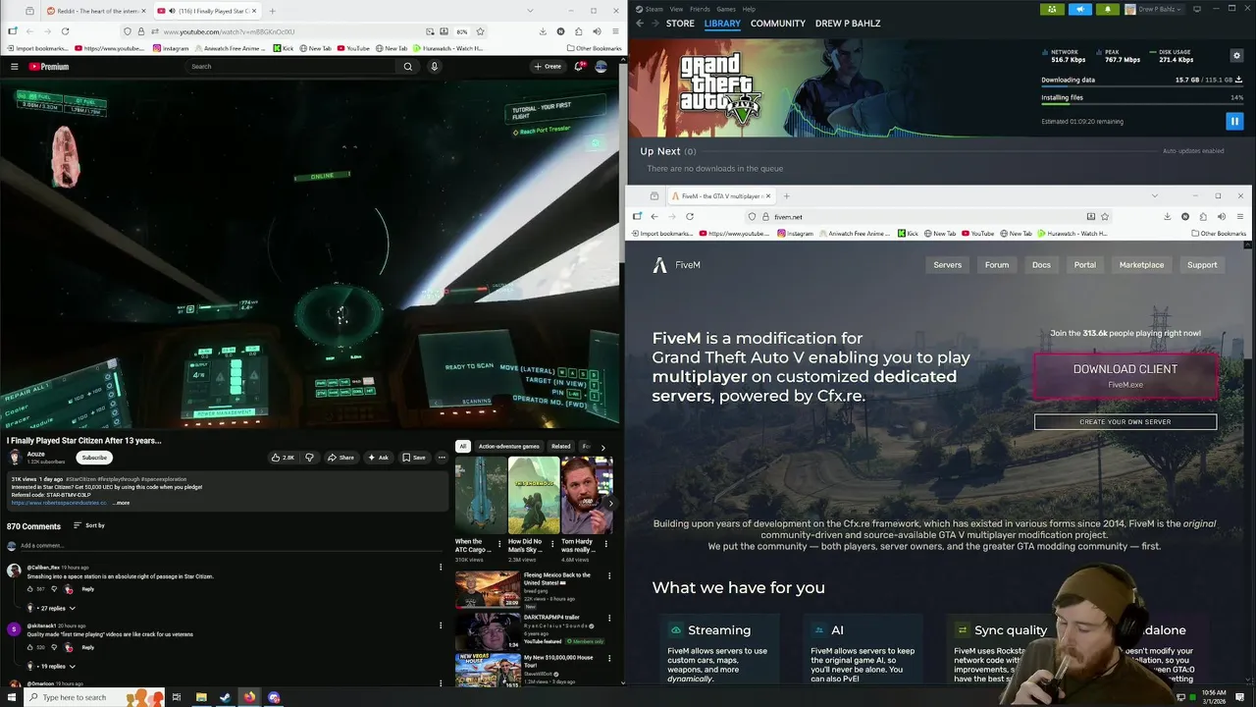
Task: Click the YouTube Create button
Action: click(x=548, y=67)
